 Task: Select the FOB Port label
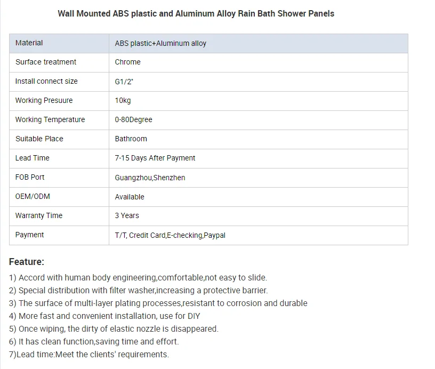click(30, 178)
